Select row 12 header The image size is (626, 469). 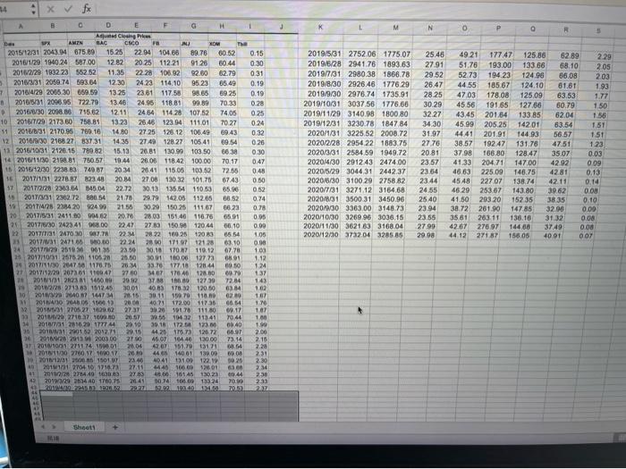click(5, 141)
